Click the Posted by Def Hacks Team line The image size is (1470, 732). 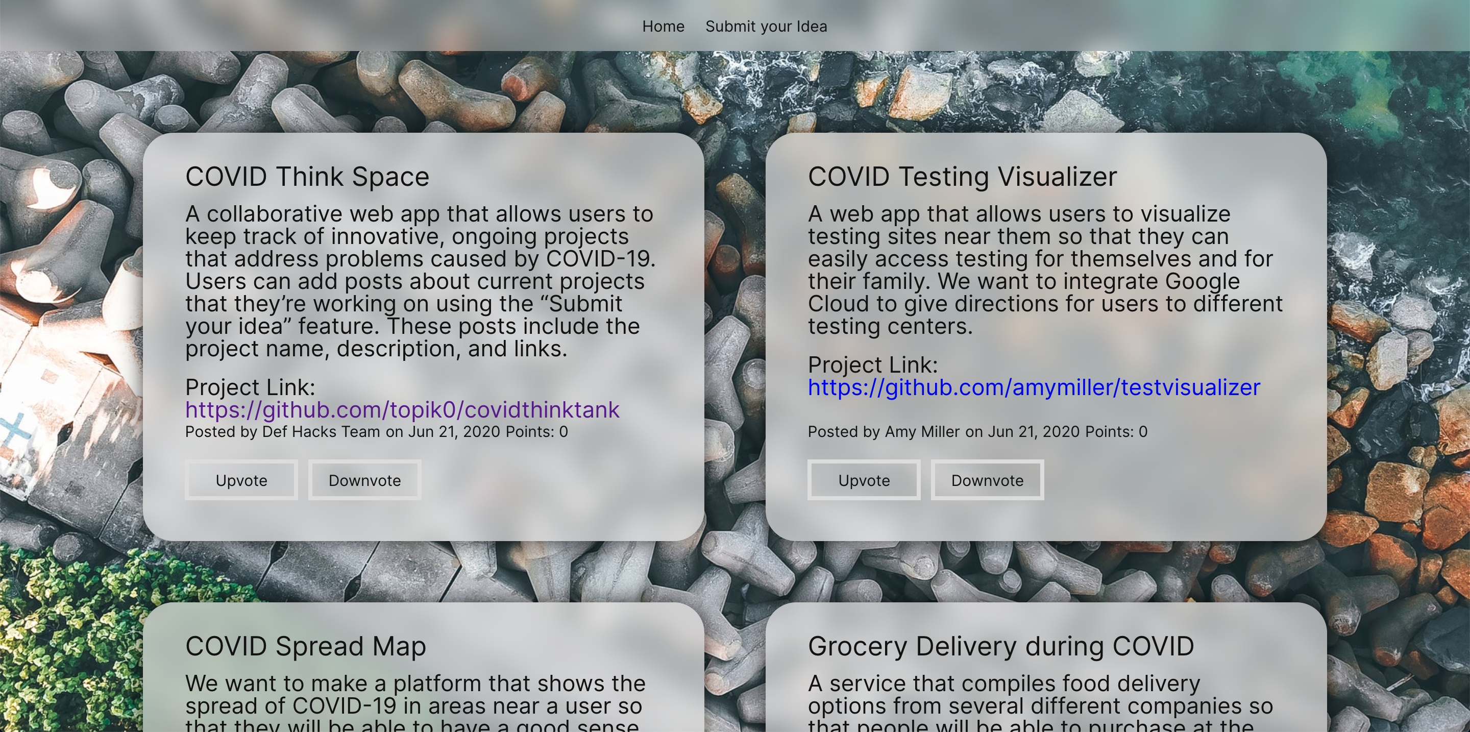pyautogui.click(x=376, y=432)
